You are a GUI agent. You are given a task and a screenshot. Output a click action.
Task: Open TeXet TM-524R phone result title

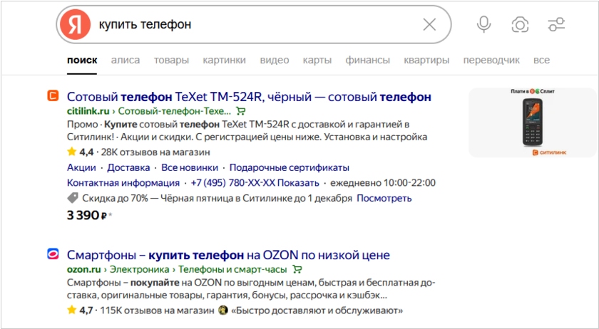coord(249,97)
